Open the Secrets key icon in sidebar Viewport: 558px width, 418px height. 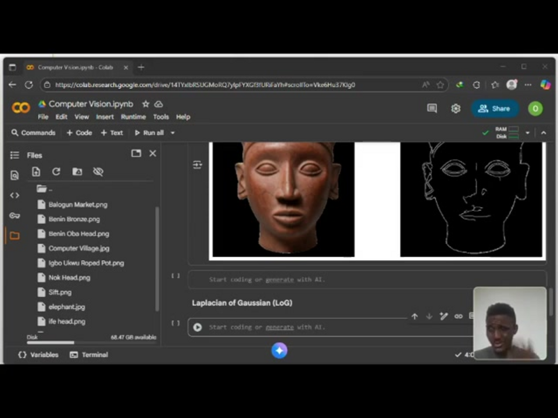point(15,215)
